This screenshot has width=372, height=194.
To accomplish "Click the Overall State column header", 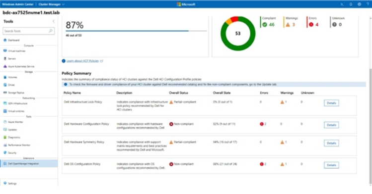I will pyautogui.click(x=222, y=93).
